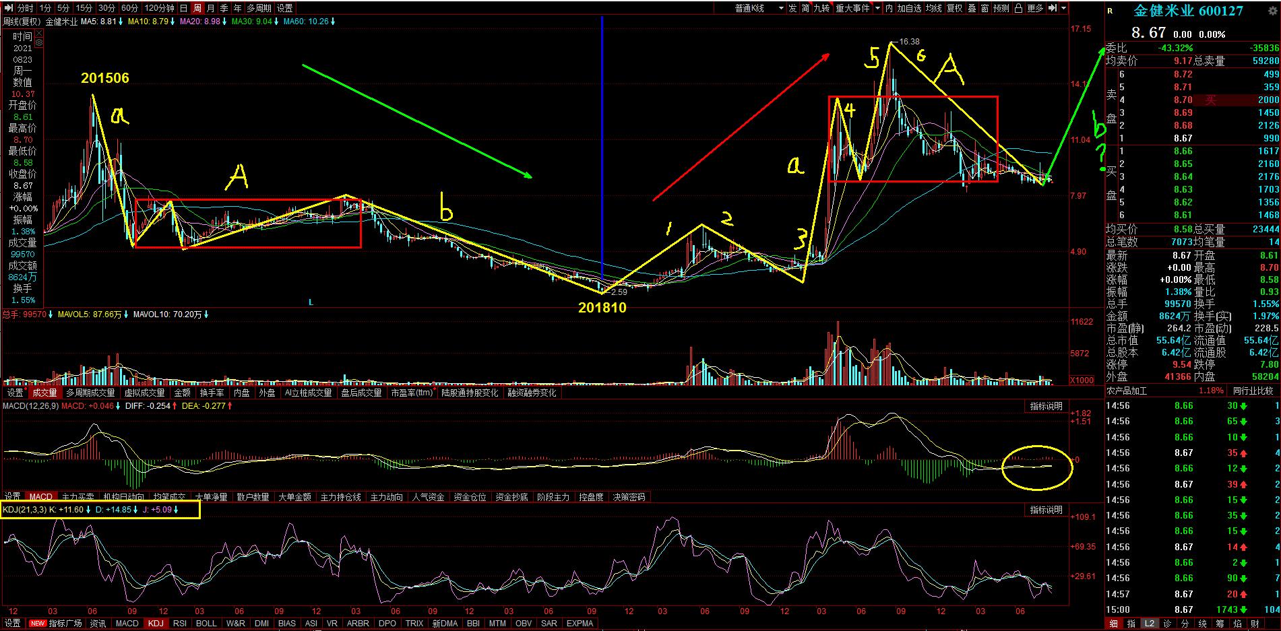Open the 重大事件 dropdown arrow

tap(877, 8)
